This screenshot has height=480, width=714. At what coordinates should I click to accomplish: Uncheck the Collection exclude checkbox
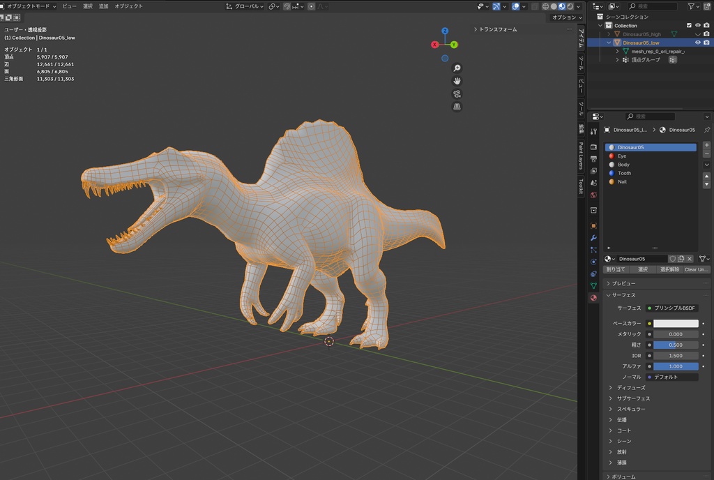point(689,25)
